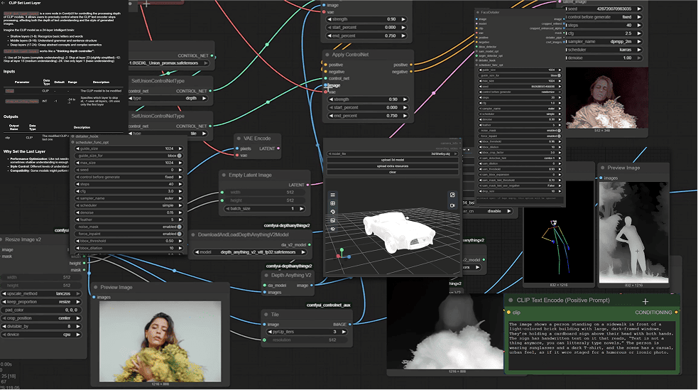This screenshot has height=390, width=698.
Task: Collapse the Tile node via its dot
Action: coord(266,314)
